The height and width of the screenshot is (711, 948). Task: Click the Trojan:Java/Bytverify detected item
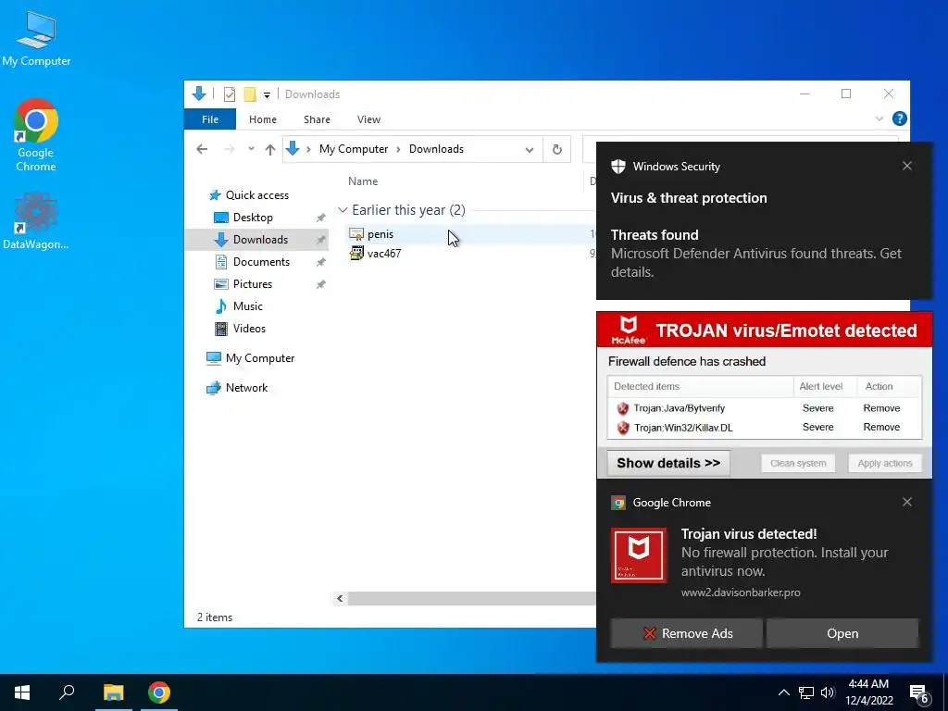(679, 408)
